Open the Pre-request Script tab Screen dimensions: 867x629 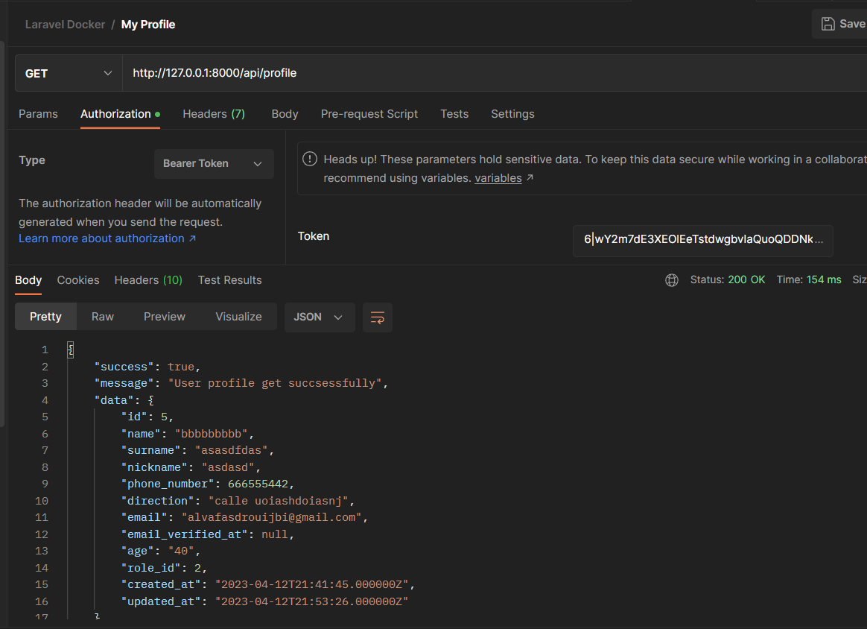pos(369,113)
